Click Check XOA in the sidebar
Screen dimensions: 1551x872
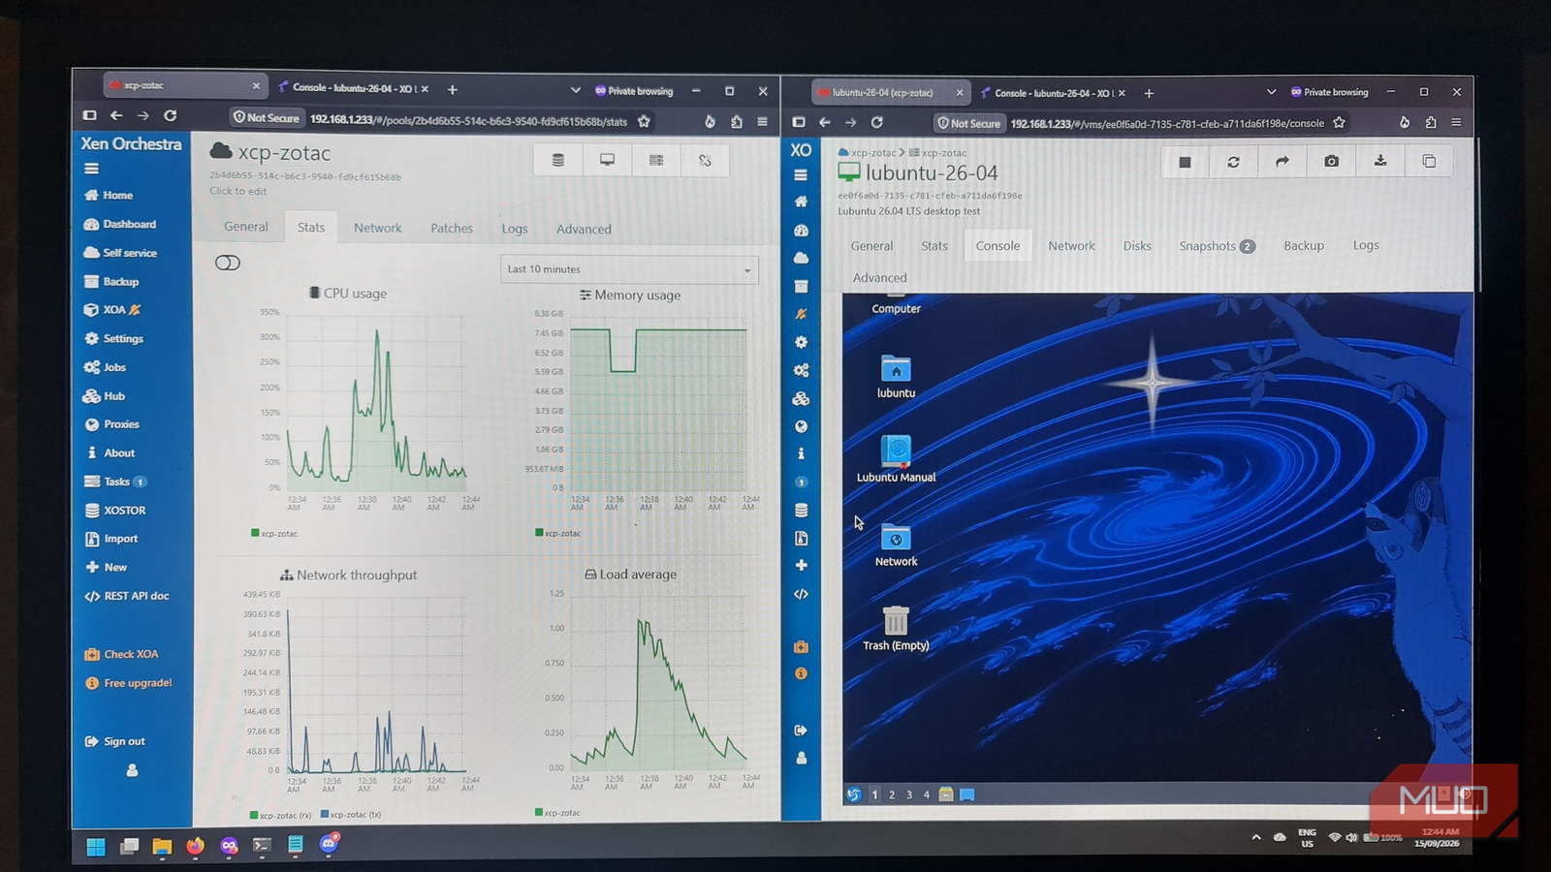[121, 654]
